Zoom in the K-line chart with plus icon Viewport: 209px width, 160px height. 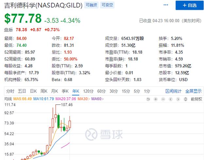point(155,99)
